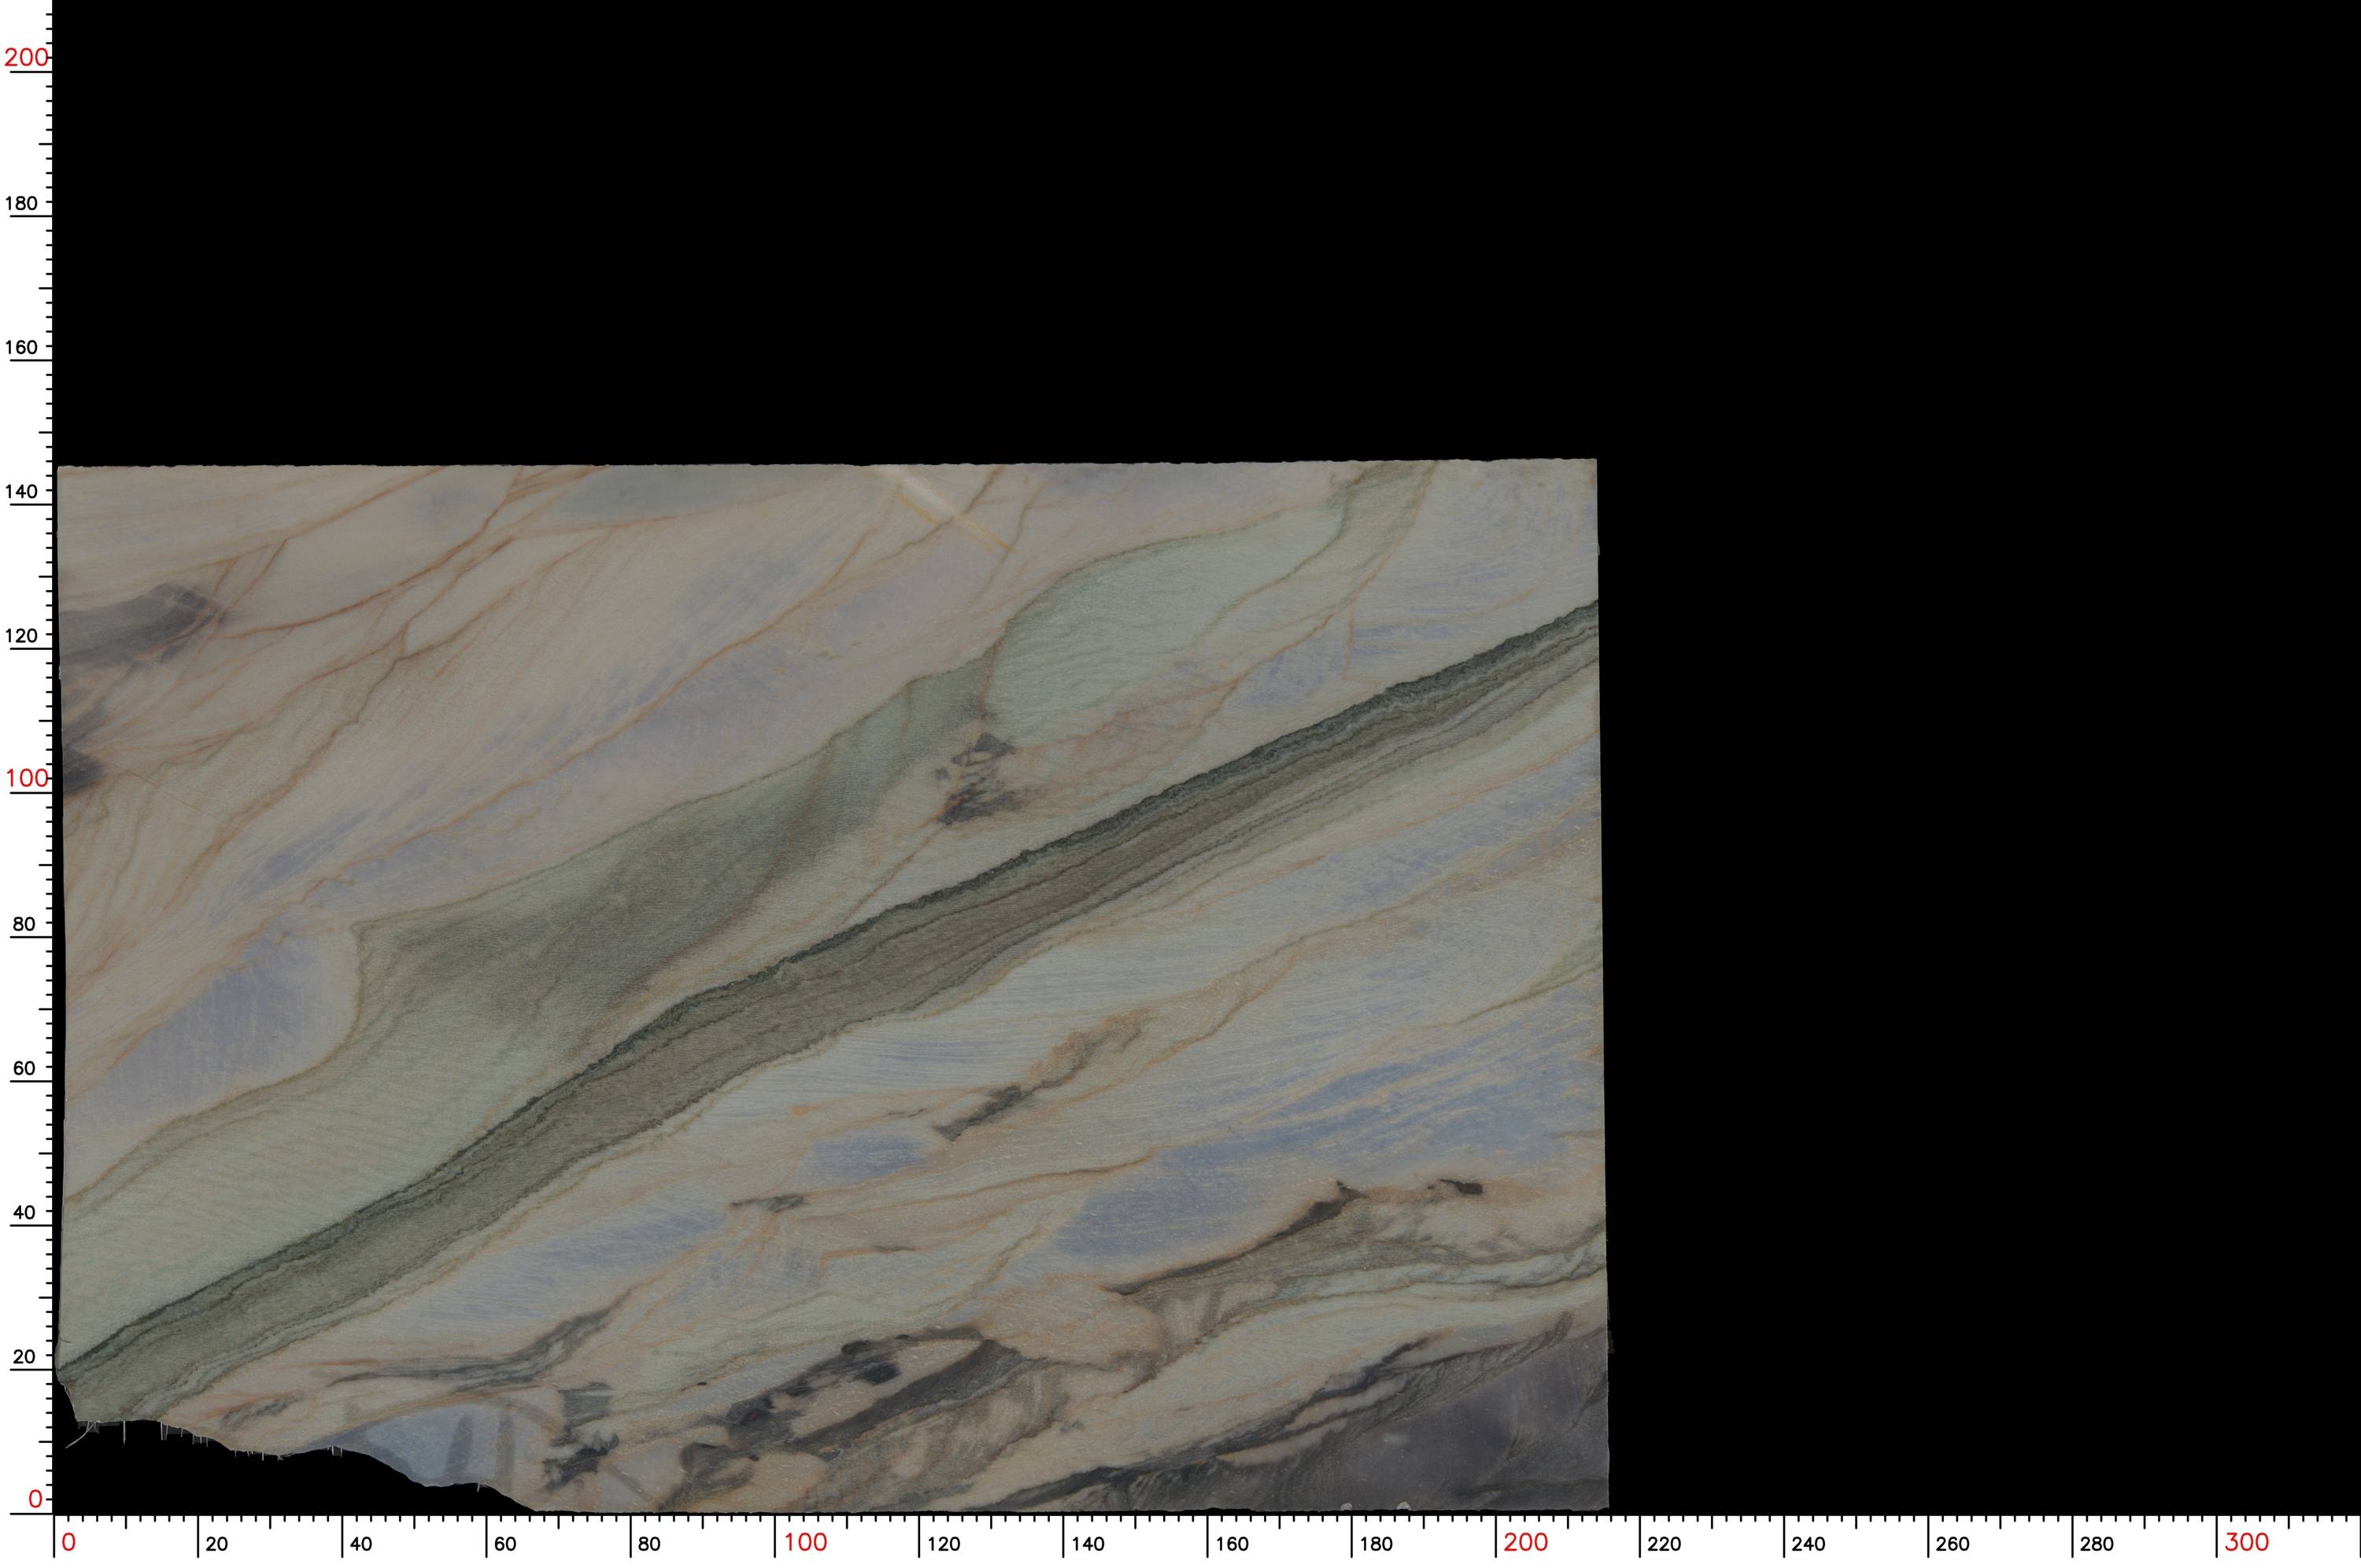Click '40' label on horizontal ruler
Image resolution: width=2361 pixels, height=1568 pixels.
pos(361,1544)
